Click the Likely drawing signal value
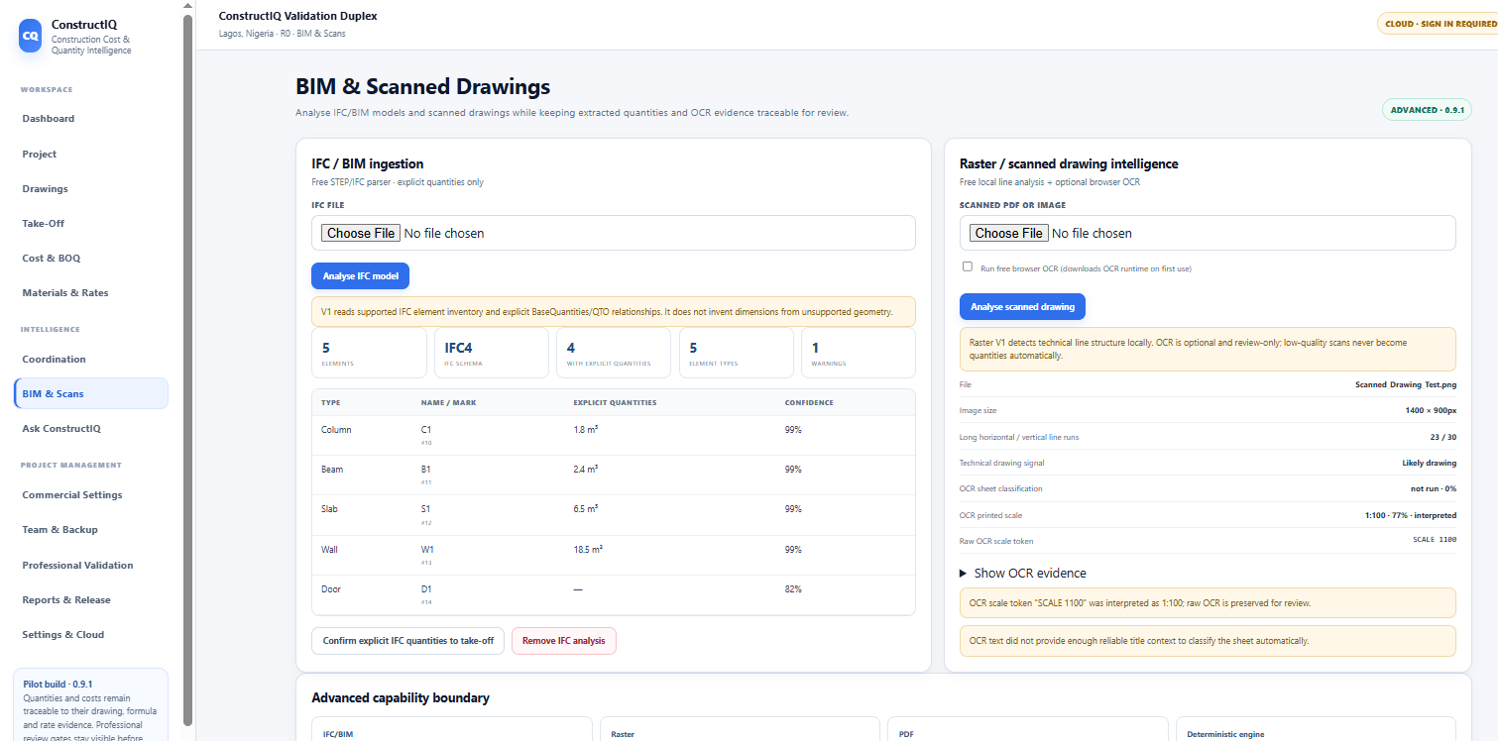Screen dimensions: 1498x741 1428,463
